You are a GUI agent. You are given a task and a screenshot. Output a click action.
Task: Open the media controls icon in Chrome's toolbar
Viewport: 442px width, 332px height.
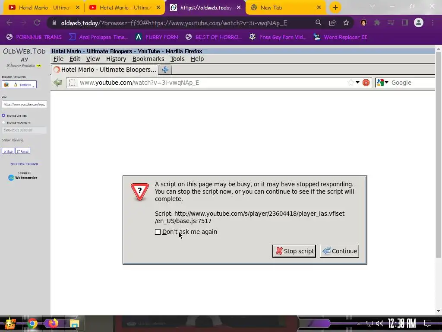click(x=391, y=23)
